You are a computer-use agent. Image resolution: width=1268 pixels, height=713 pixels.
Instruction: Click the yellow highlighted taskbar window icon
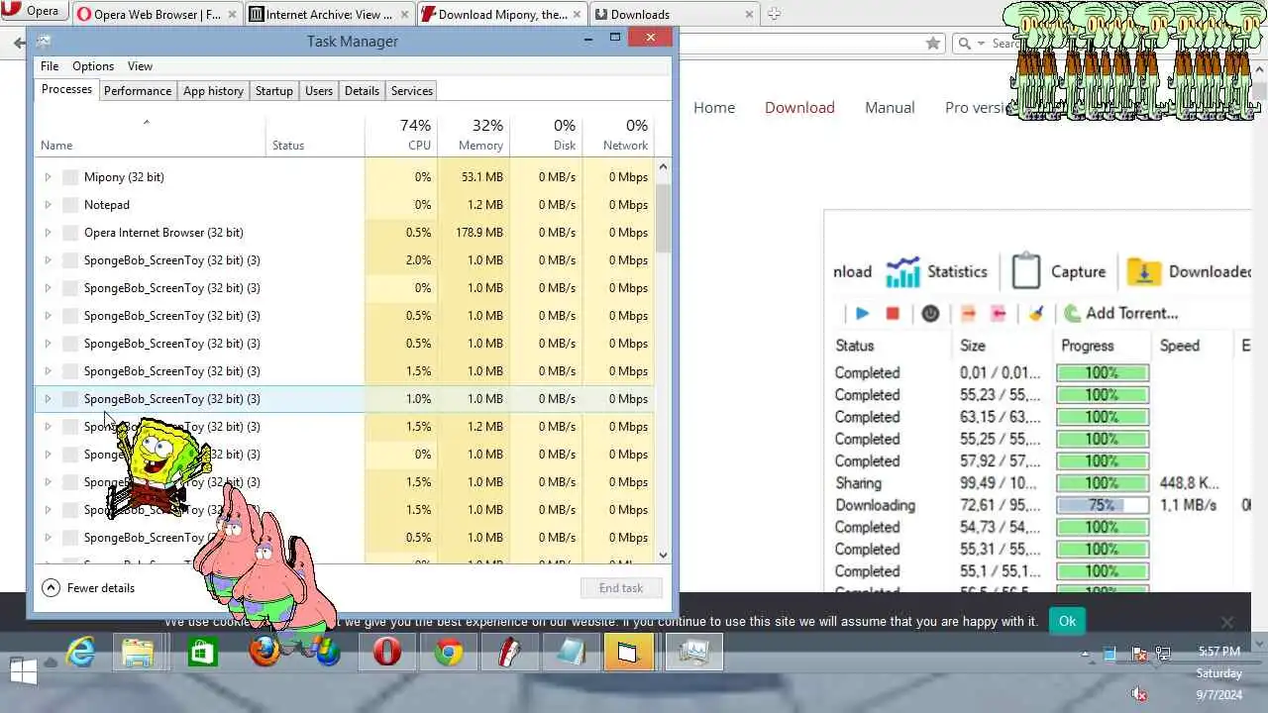629,653
